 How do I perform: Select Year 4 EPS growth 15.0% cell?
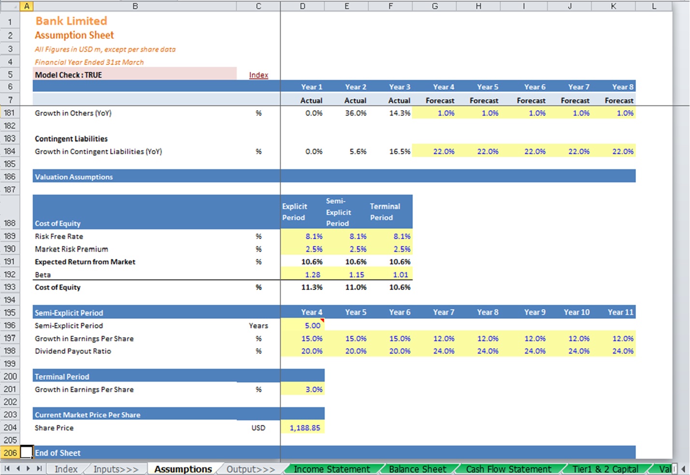click(302, 339)
